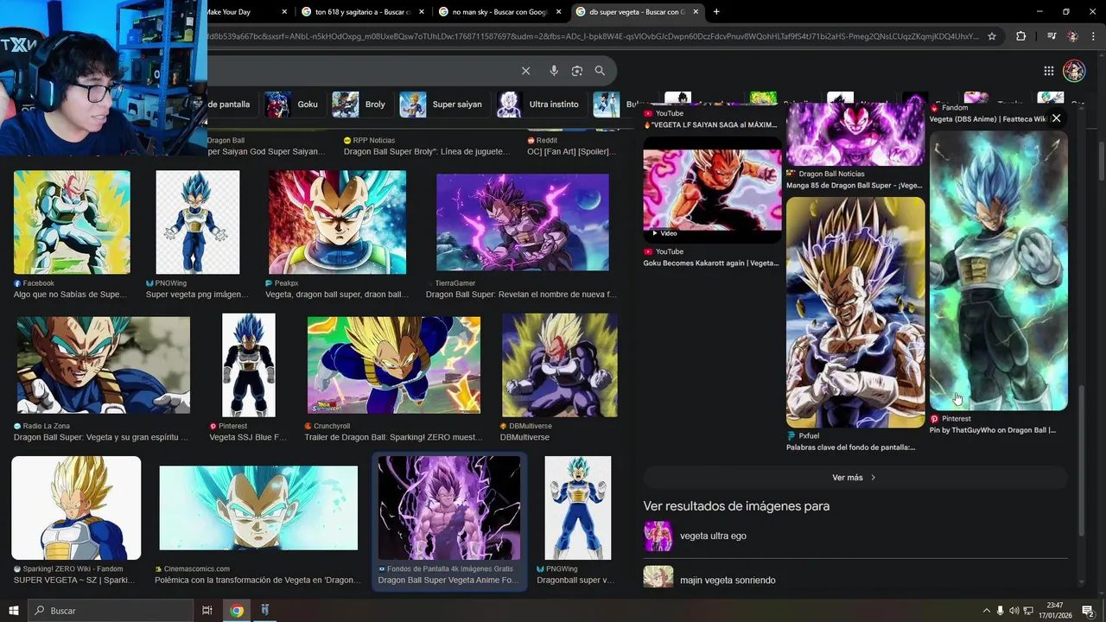Switch to 'ton 618 y sagitario a' tab

(x=363, y=12)
